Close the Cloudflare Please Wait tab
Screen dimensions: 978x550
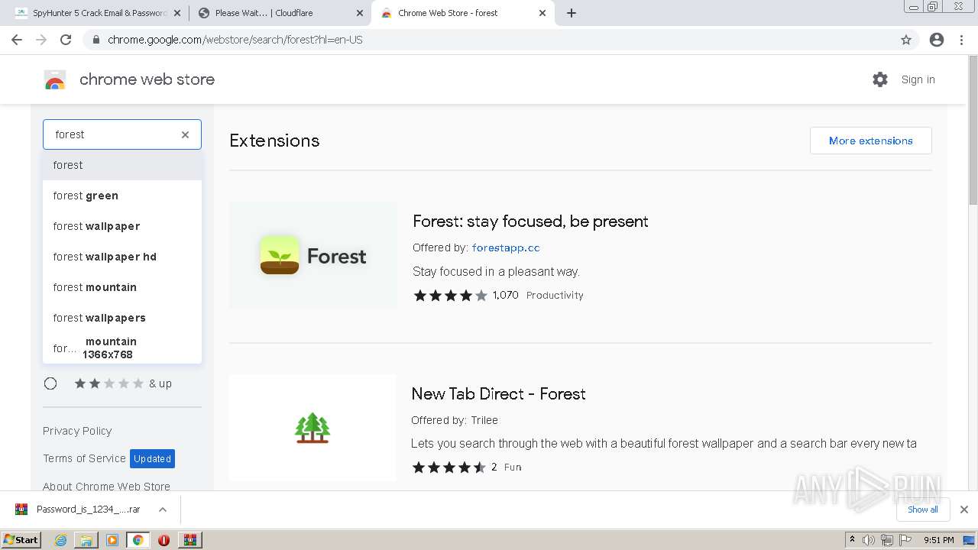click(x=360, y=13)
